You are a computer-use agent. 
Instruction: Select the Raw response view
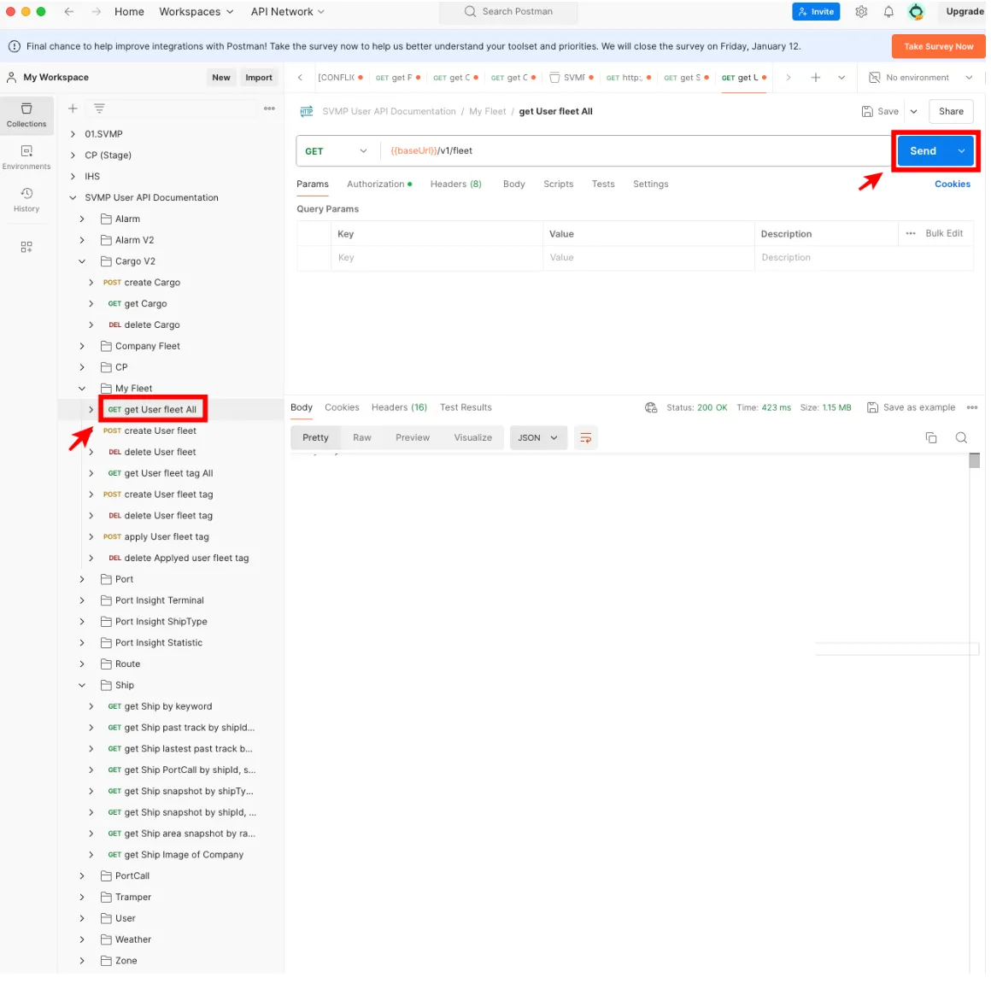pos(363,439)
